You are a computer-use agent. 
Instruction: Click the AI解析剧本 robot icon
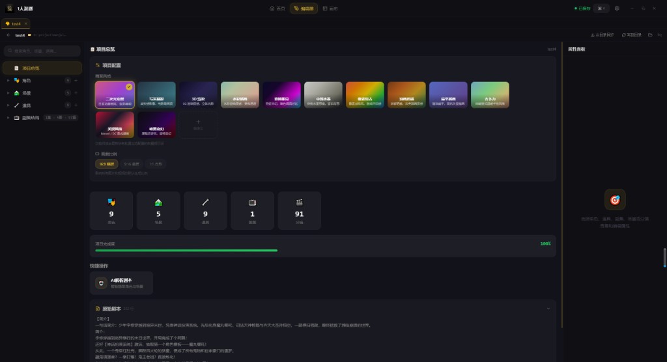[102, 283]
